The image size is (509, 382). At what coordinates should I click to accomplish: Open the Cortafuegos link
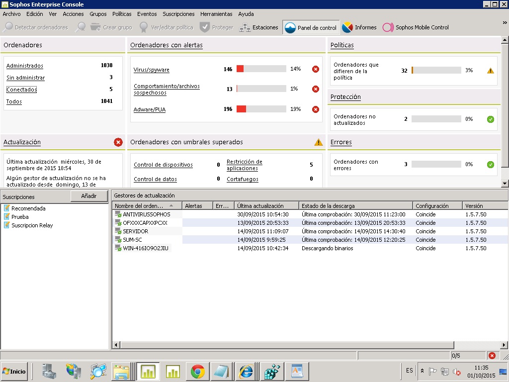[x=243, y=179]
